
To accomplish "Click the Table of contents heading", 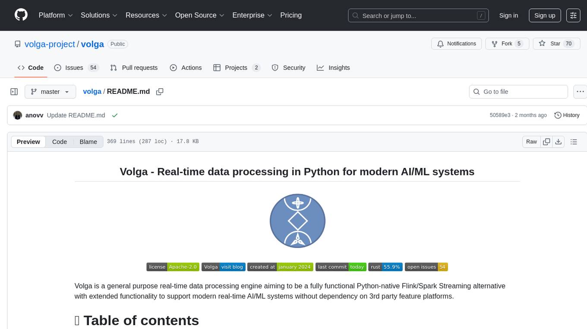I will pyautogui.click(x=137, y=320).
